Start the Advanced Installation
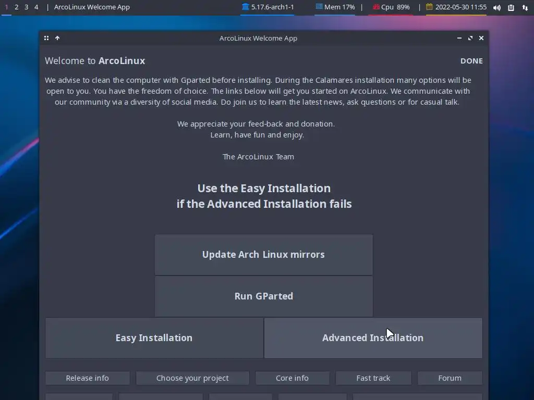The image size is (534, 400). point(373,338)
